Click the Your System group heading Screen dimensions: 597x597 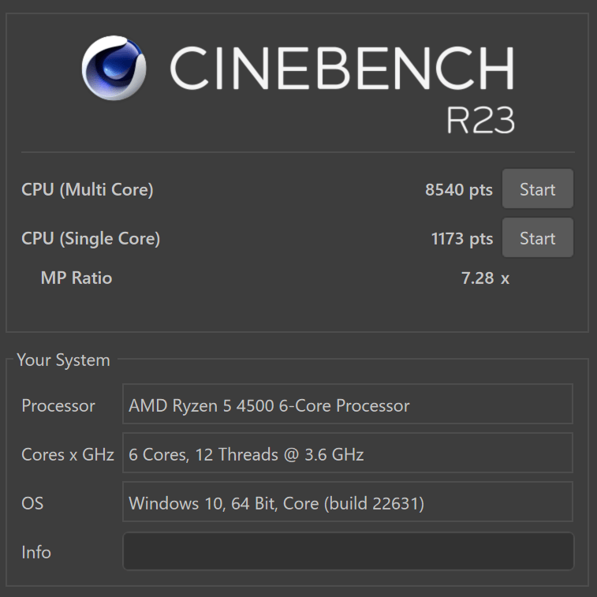pos(64,360)
